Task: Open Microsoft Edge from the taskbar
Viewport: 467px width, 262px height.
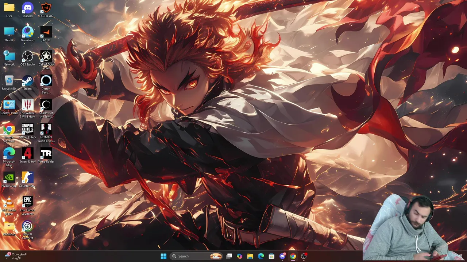Action: click(x=261, y=256)
